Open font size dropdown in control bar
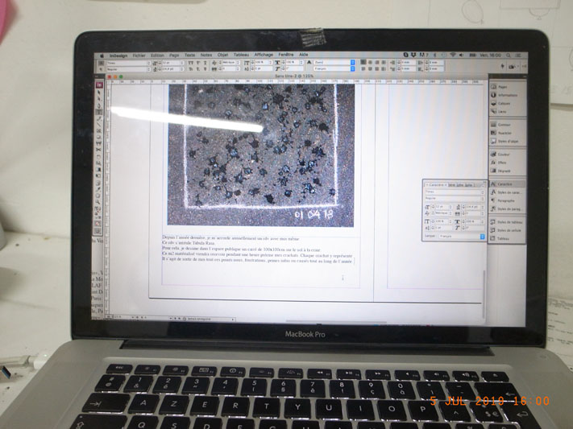 click(173, 63)
